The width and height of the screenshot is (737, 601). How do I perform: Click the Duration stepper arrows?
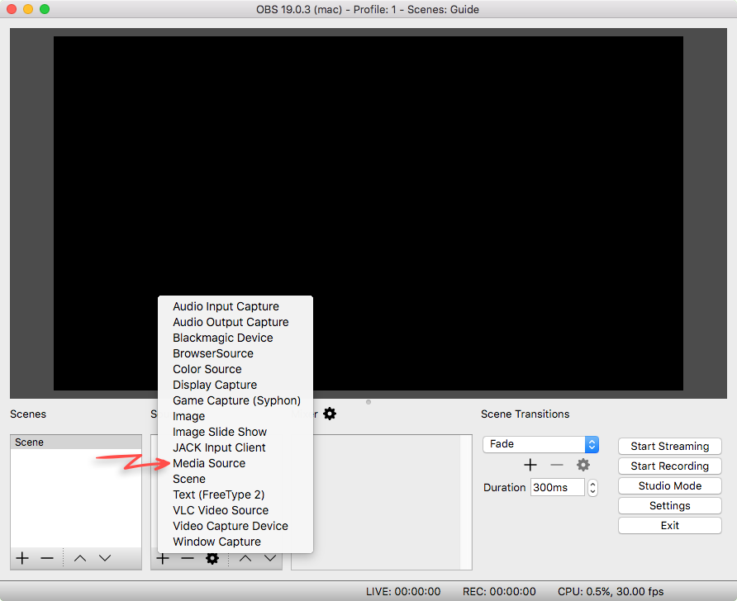point(592,488)
